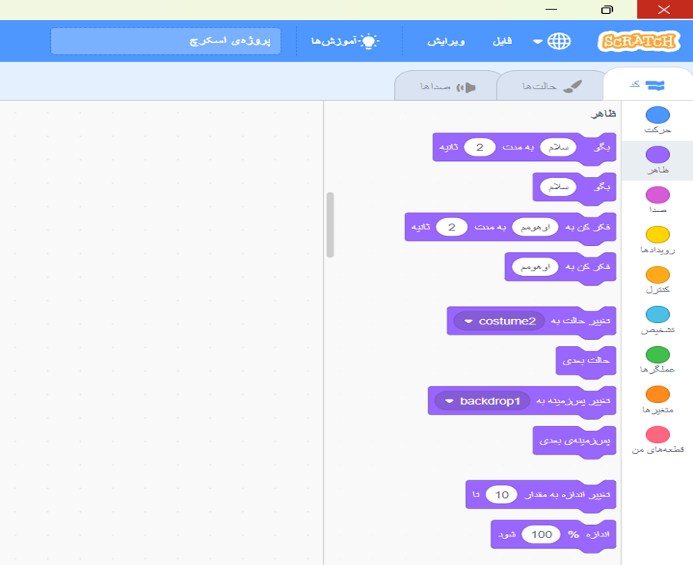This screenshot has height=565, width=693.
Task: Click the "تغییر اندازه به مقدار" label on the size block
Action: [567, 495]
